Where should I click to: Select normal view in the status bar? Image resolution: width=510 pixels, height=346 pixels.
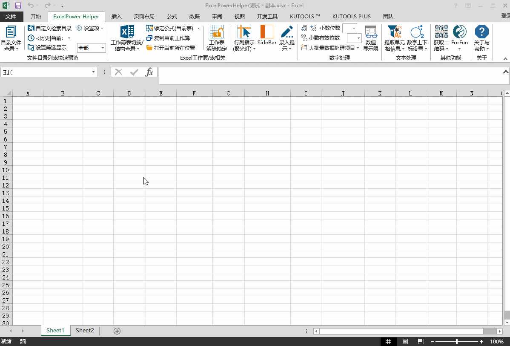pyautogui.click(x=388, y=341)
